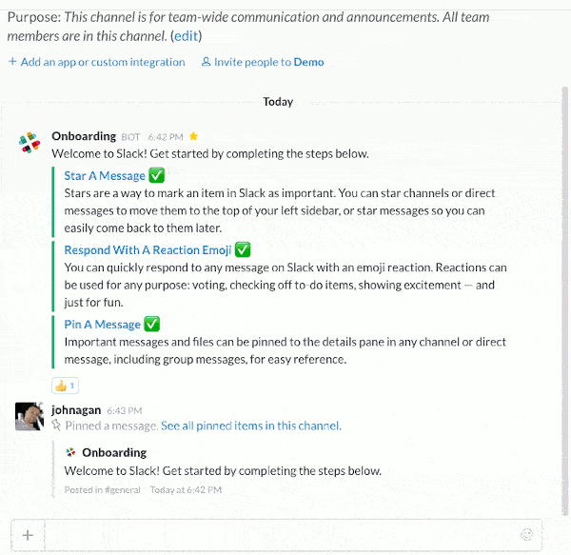Invite people to Demo

pos(268,62)
